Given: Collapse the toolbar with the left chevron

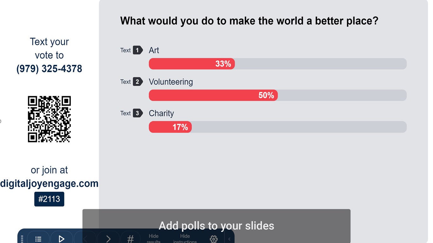Looking at the screenshot, I should 229,239.
